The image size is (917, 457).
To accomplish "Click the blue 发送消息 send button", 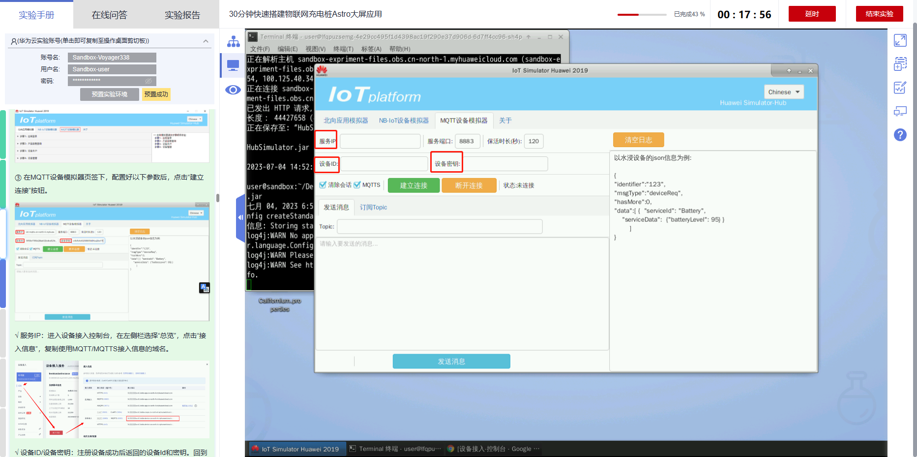I will click(451, 362).
